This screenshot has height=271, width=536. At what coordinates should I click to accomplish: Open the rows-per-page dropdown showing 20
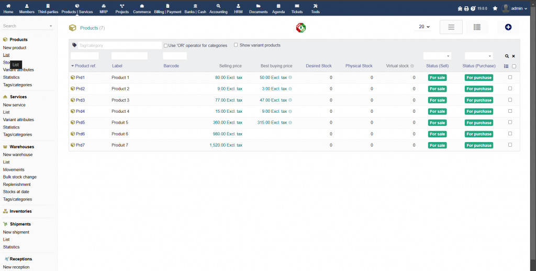[424, 27]
